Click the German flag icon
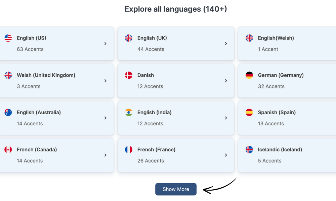The width and height of the screenshot is (336, 201). click(x=249, y=75)
